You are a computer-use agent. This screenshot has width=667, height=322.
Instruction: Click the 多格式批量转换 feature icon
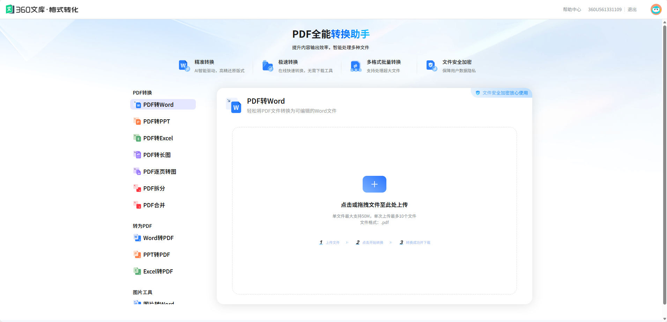click(x=356, y=66)
